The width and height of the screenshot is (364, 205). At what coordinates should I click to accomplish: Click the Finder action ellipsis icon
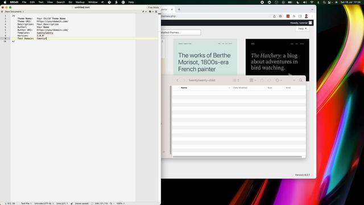pos(278,80)
